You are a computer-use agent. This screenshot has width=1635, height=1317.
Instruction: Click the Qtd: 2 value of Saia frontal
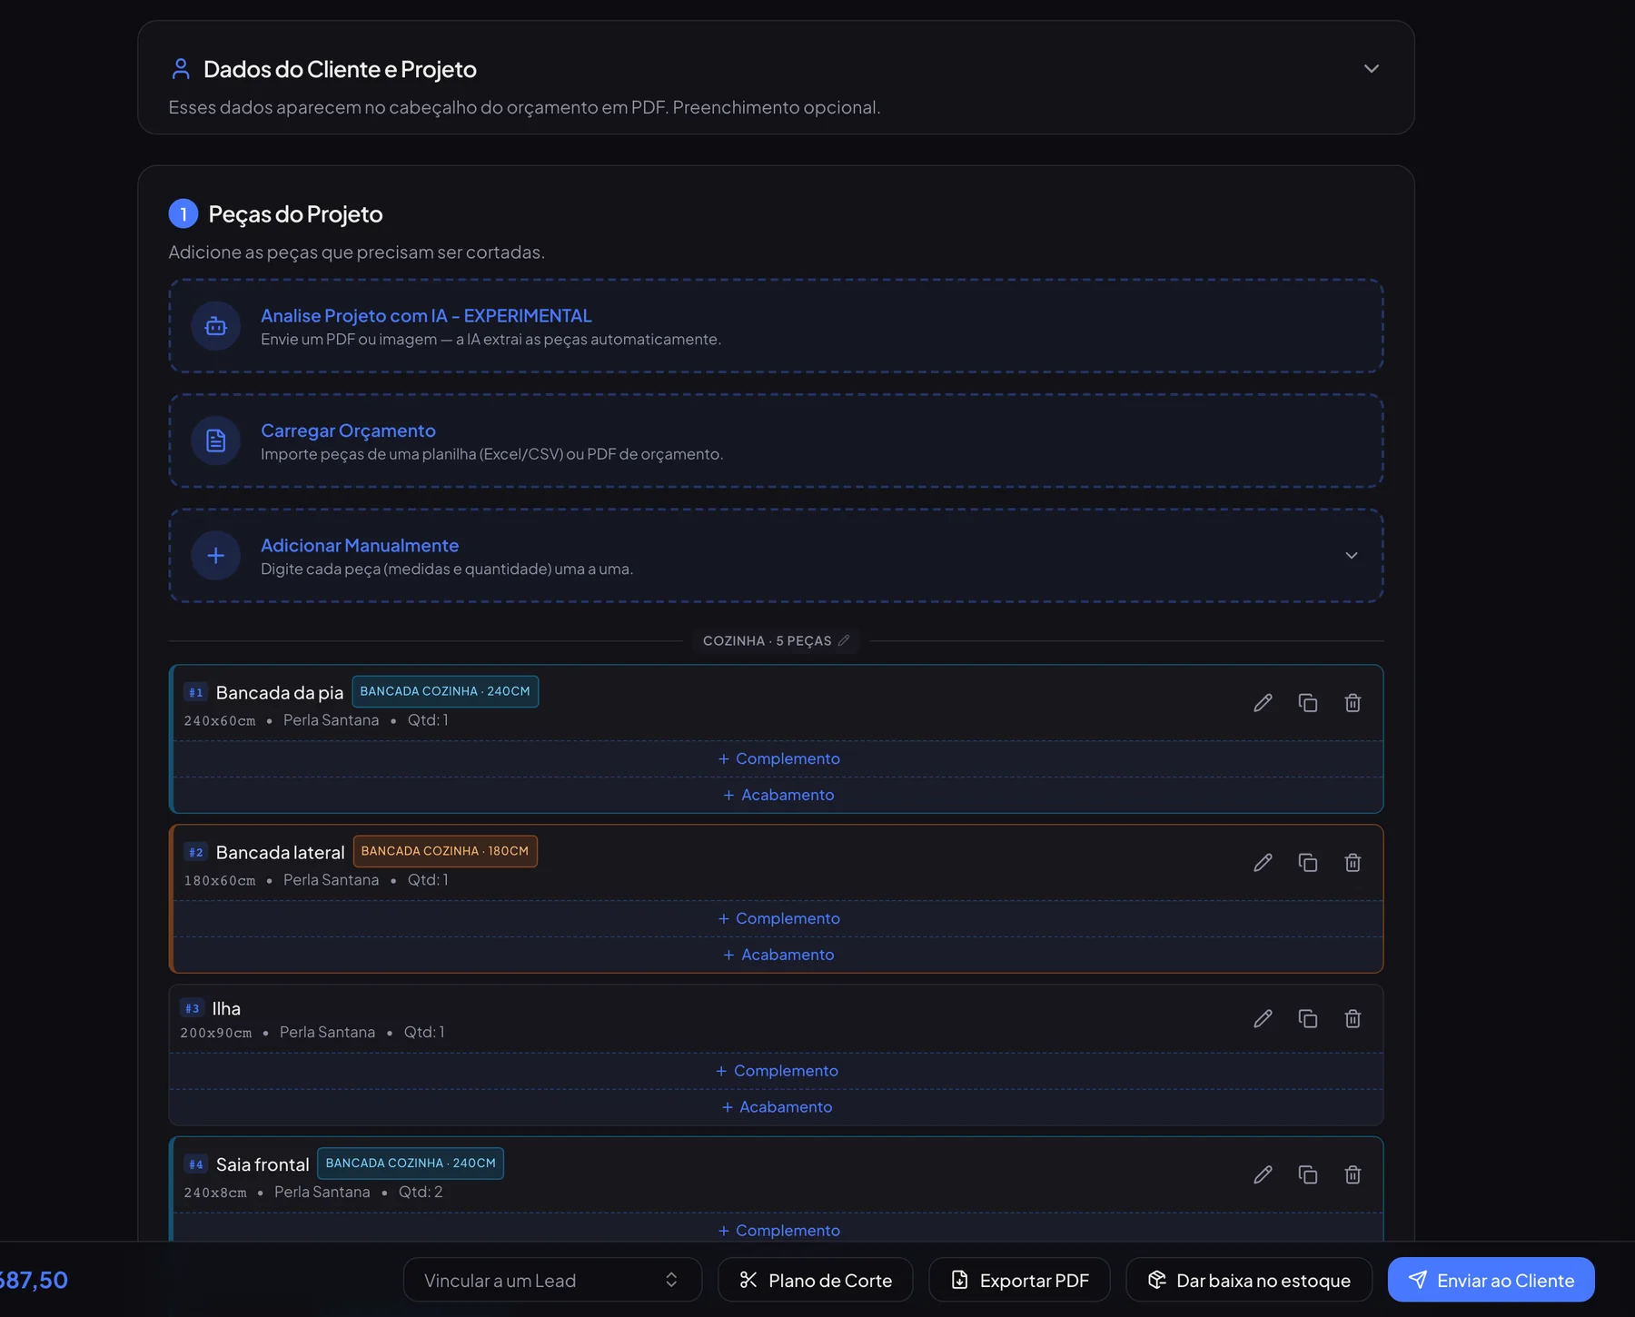pos(421,1192)
